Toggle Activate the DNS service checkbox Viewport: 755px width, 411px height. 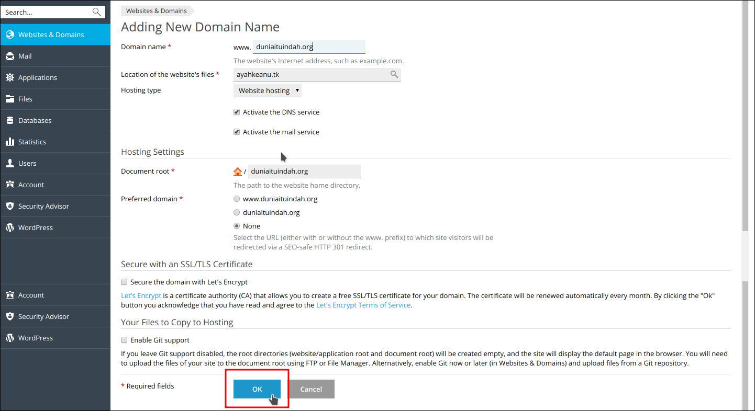pos(237,112)
